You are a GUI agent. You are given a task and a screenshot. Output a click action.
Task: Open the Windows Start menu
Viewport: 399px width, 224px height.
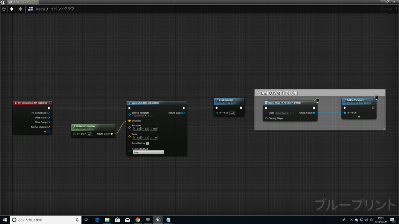(5, 220)
